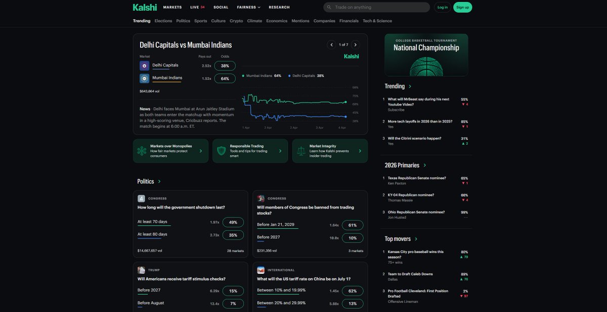Screen dimensions: 607x312
Task: Click the Market Integrity scales icon
Action: click(301, 151)
